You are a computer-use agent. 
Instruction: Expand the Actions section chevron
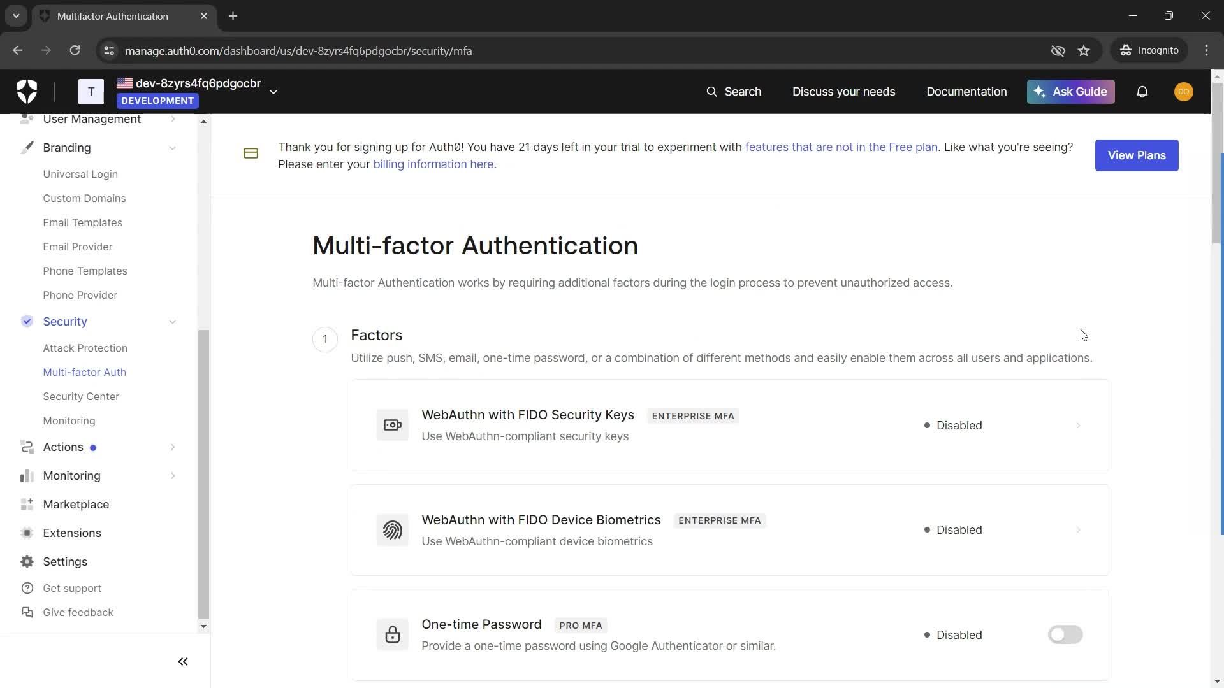(172, 447)
